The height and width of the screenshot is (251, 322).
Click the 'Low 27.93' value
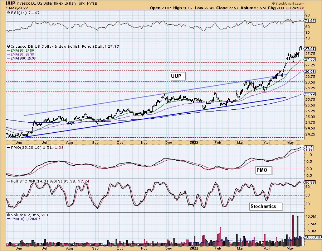204,8
